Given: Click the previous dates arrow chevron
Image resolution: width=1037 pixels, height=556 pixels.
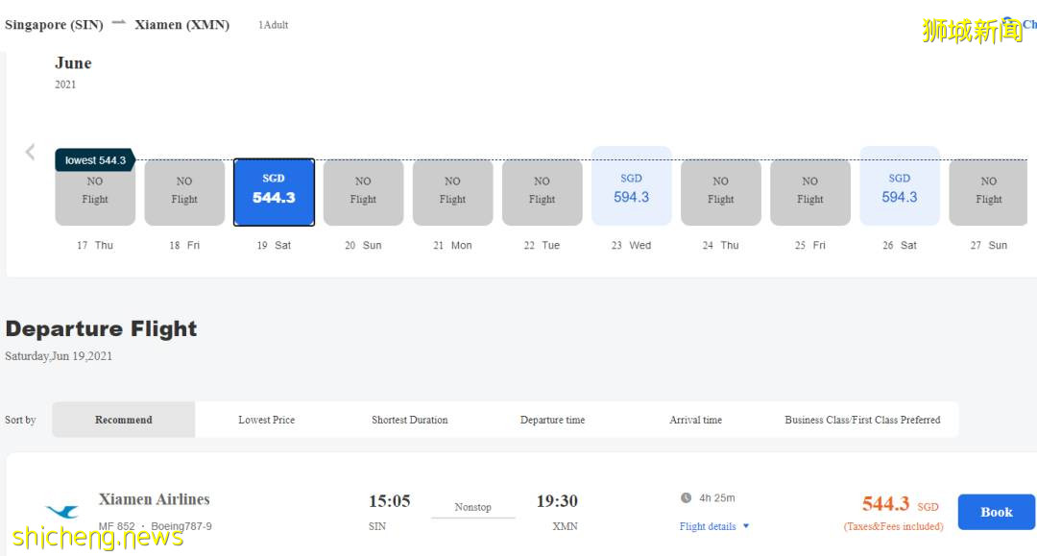Looking at the screenshot, I should (30, 152).
